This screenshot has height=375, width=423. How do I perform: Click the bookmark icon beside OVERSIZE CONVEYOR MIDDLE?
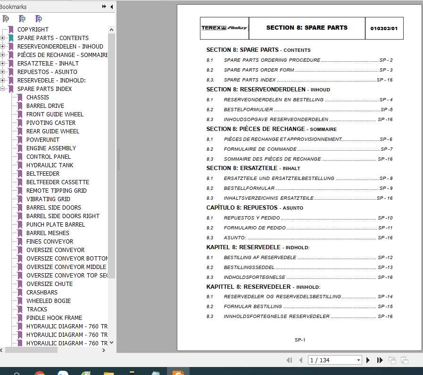(x=20, y=267)
